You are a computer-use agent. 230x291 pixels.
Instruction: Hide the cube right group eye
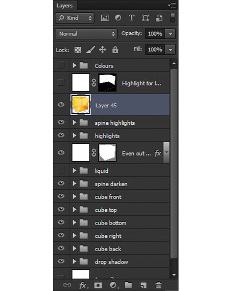(61, 235)
